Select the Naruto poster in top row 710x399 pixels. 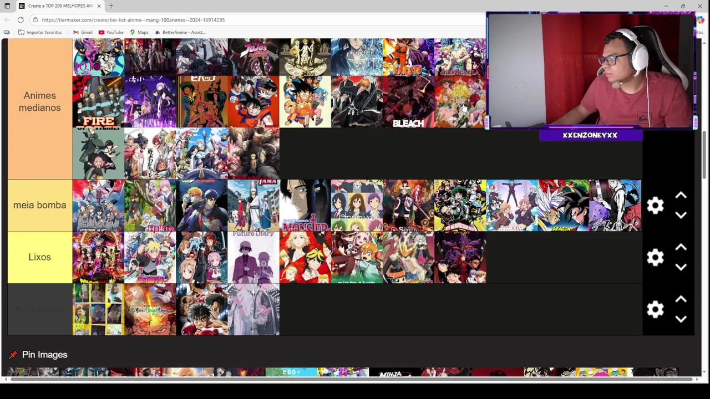408,57
